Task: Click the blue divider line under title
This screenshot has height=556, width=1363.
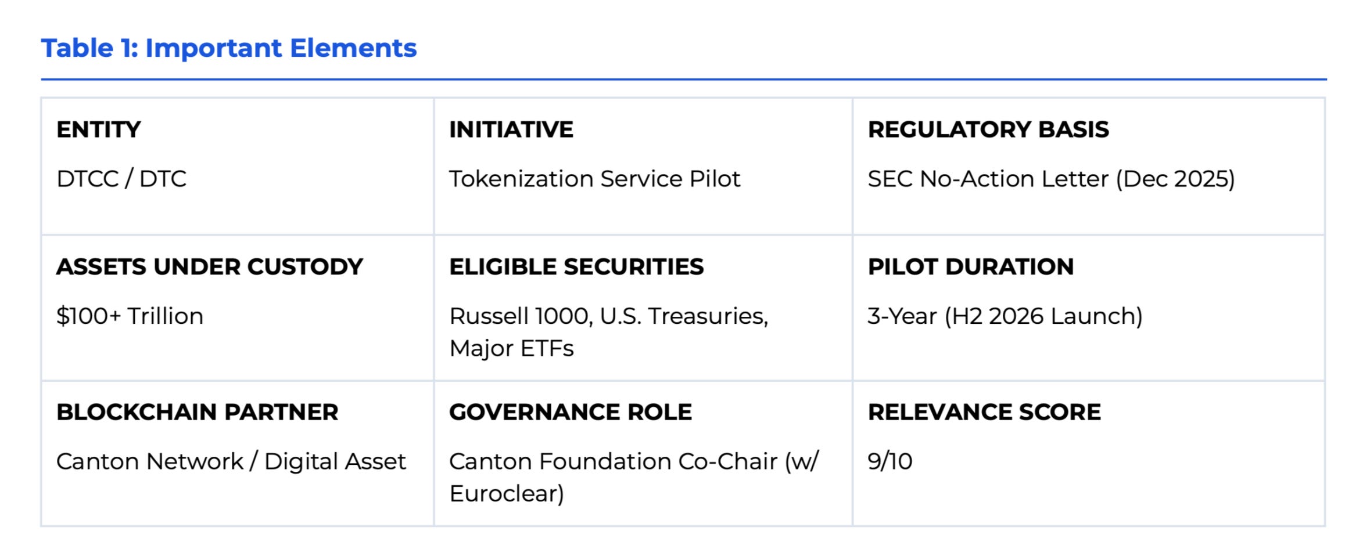Action: point(683,79)
